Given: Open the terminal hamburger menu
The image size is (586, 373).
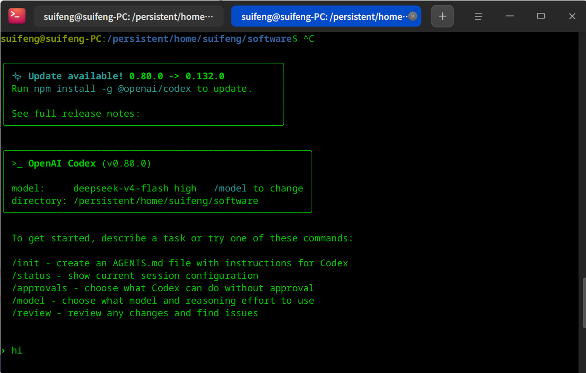Looking at the screenshot, I should [478, 16].
